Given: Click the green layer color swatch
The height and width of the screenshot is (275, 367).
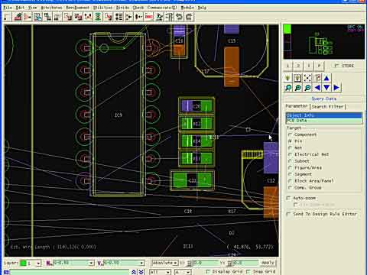Looking at the screenshot, I should tap(23, 263).
